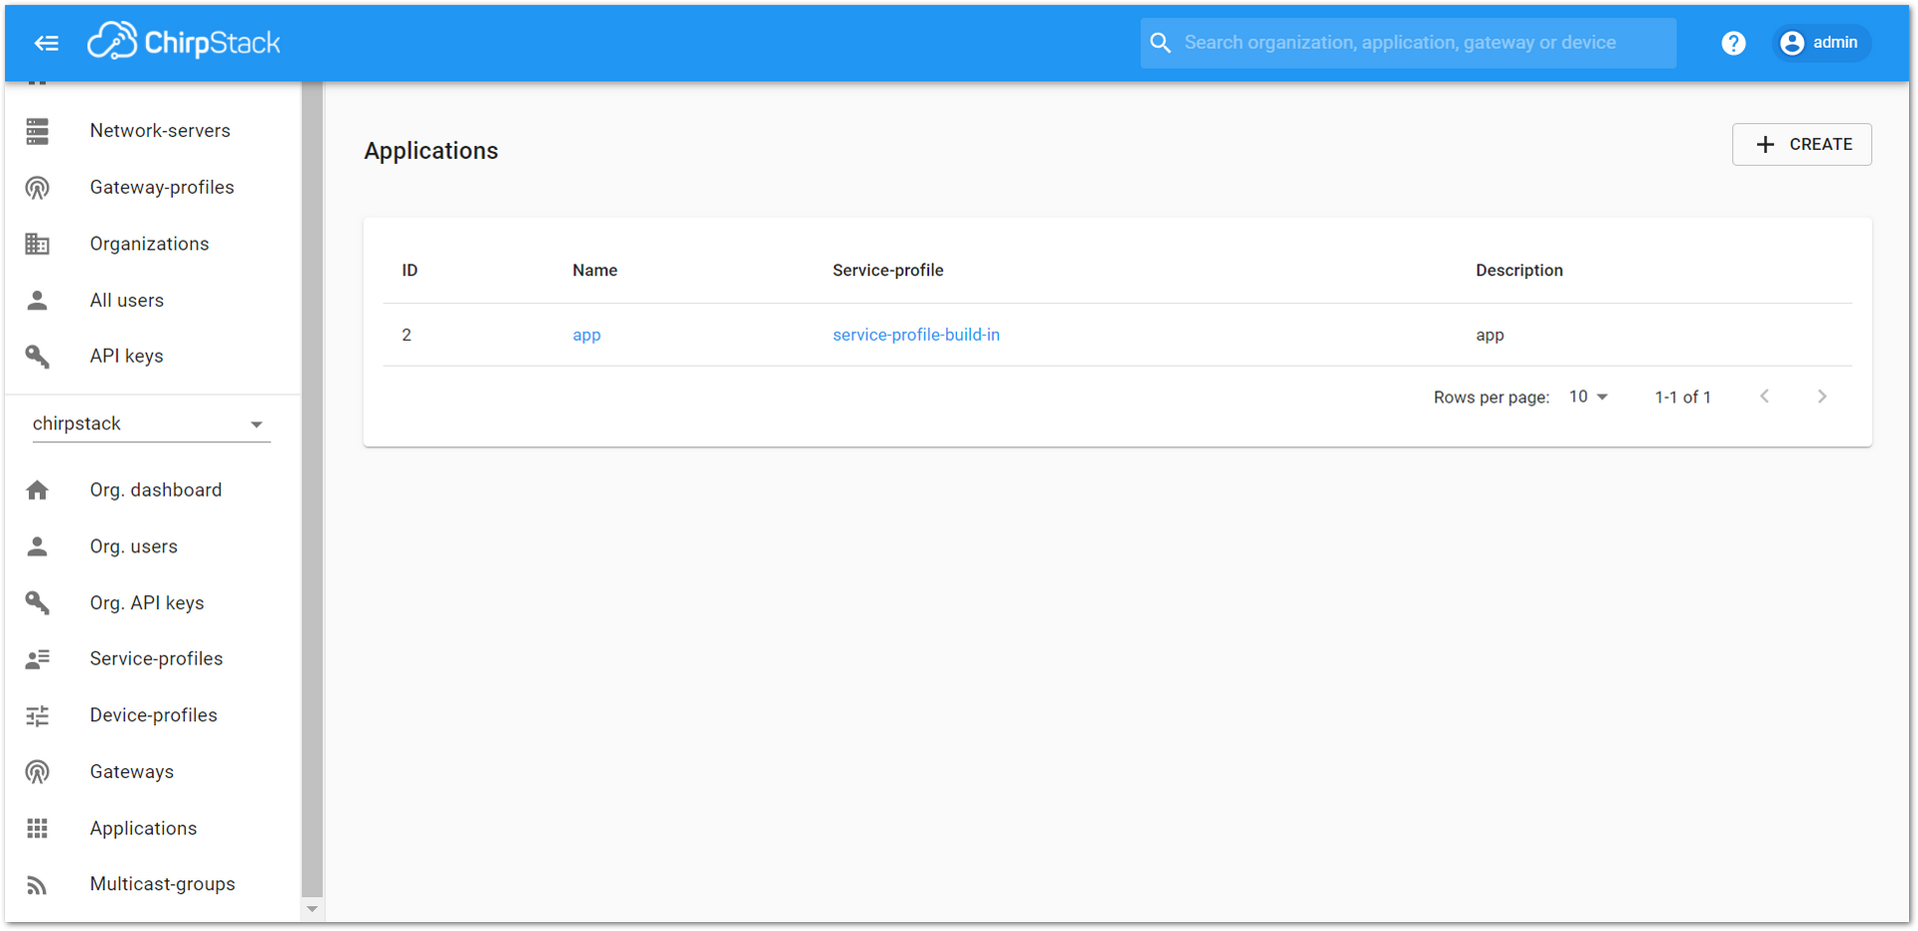Viewport: 1918px width, 931px height.
Task: Open Device-profiles label
Action: tap(154, 715)
